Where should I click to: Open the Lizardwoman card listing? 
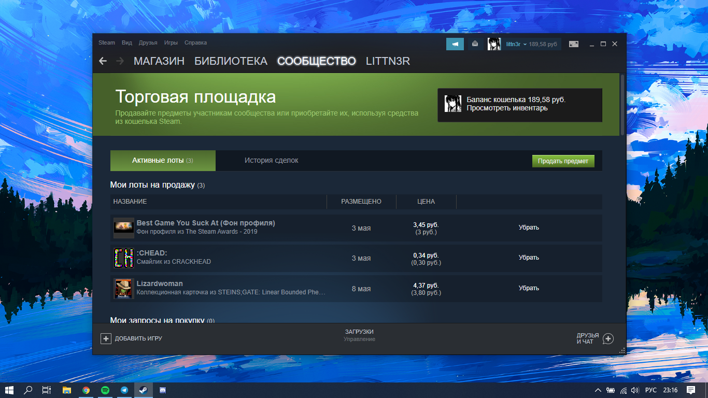pos(160,283)
